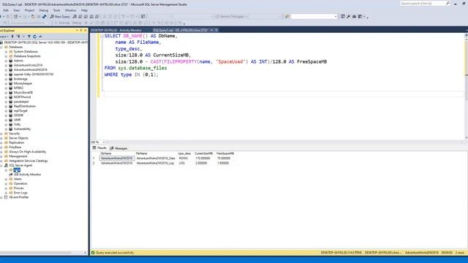Viewport: 468px width, 263px height.
Task: Open the find combo box in the toolbar
Action: coord(314,16)
